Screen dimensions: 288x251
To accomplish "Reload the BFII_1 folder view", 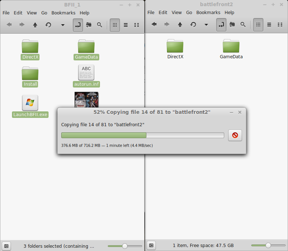I will (x=48, y=25).
